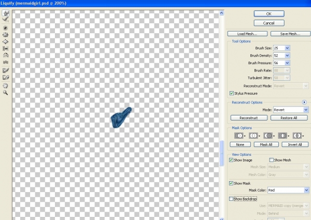The height and width of the screenshot is (220, 311).
Task: Open the Reconstruct Options flyout arrow
Action: click(x=304, y=102)
